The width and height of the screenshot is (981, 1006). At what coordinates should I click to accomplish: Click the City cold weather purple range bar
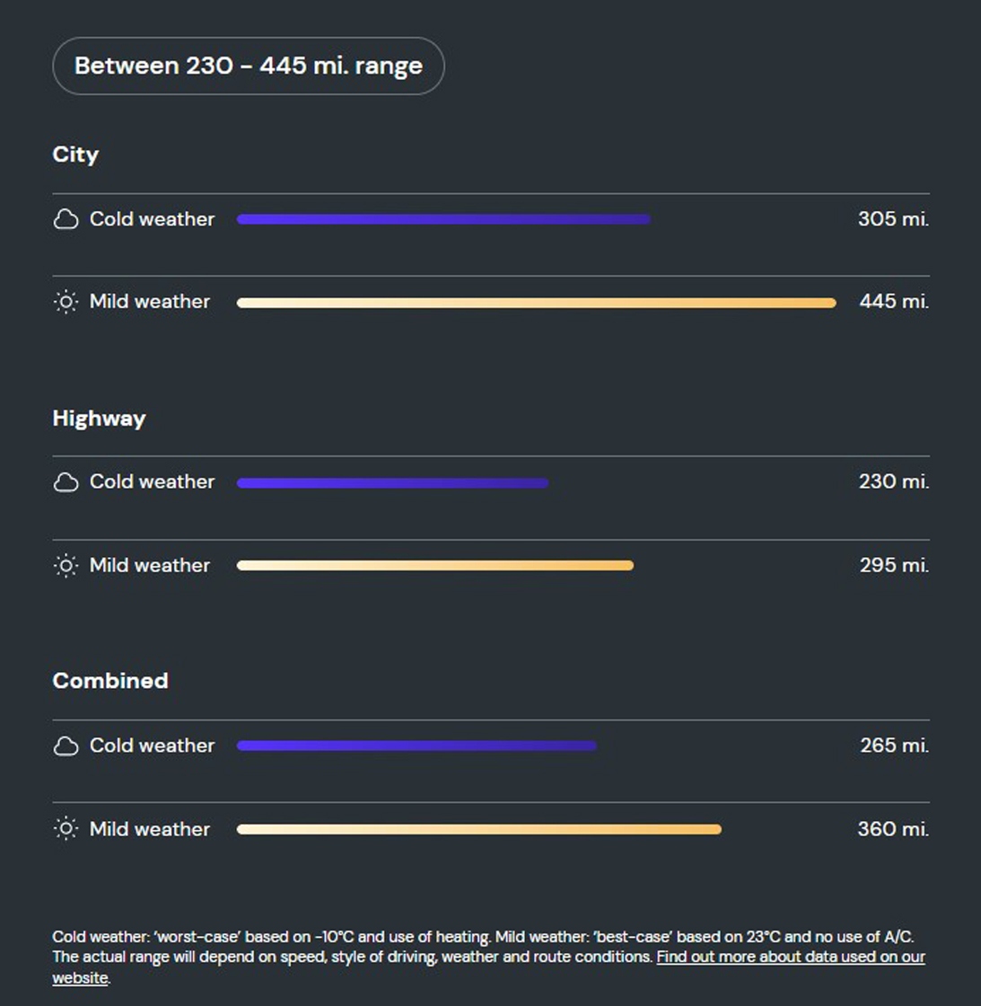point(443,219)
